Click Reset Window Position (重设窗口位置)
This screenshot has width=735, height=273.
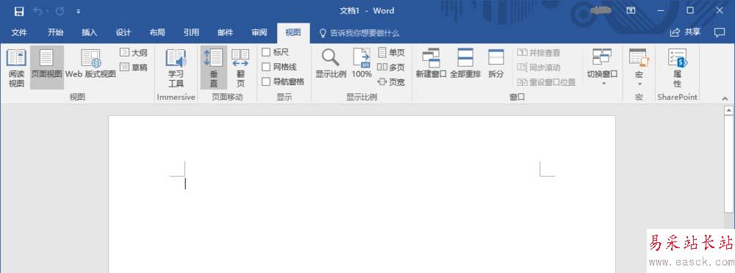pos(546,82)
